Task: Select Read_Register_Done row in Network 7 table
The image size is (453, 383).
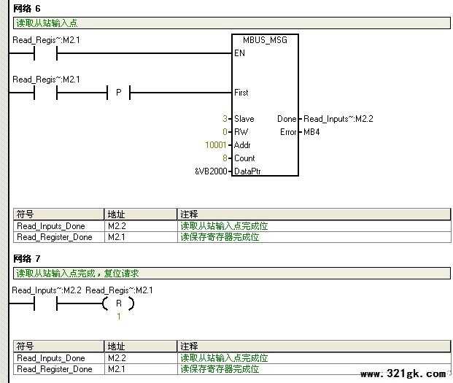Action: 232,369
